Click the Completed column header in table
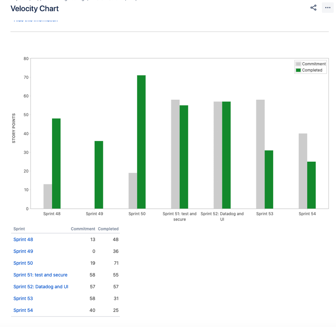Viewport: 336px width, 327px height. coord(108,229)
